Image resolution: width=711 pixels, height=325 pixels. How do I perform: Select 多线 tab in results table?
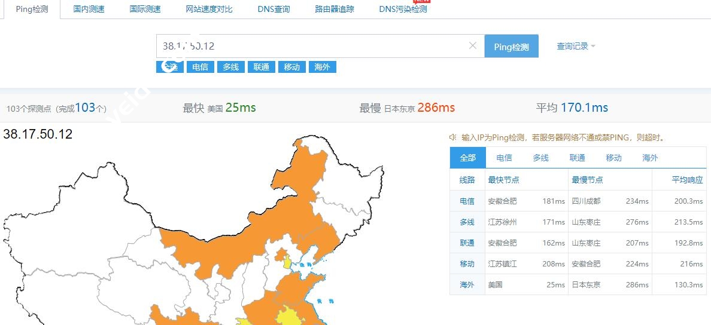pos(540,158)
